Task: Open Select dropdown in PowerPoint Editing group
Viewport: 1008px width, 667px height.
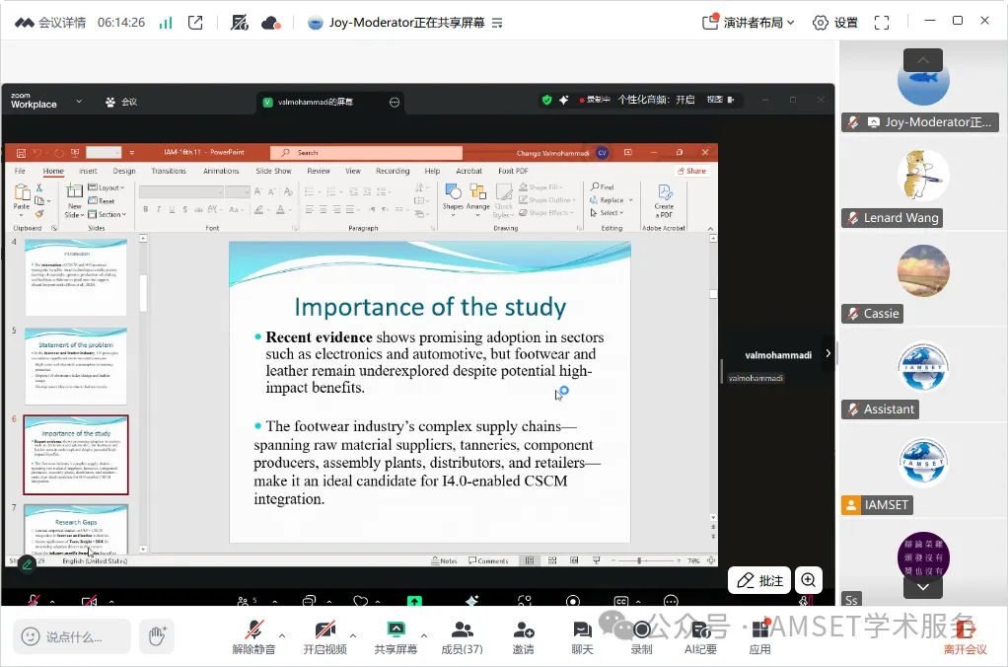Action: click(x=607, y=213)
